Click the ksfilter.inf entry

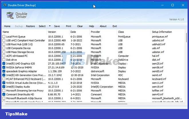click(x=158, y=91)
